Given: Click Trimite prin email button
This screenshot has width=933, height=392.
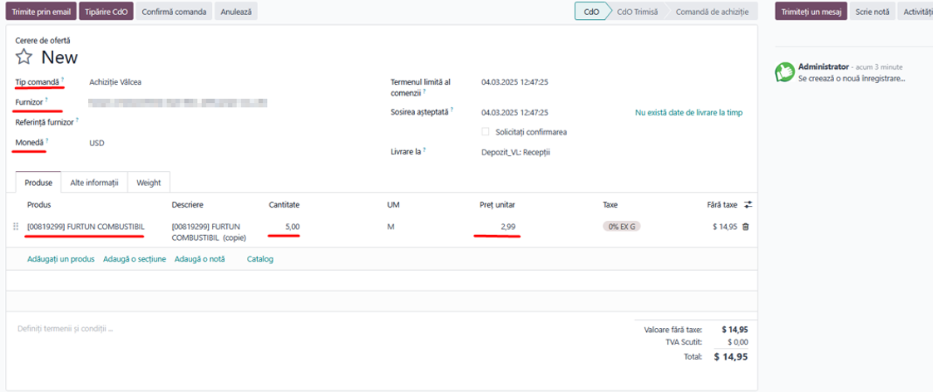Looking at the screenshot, I should point(41,12).
